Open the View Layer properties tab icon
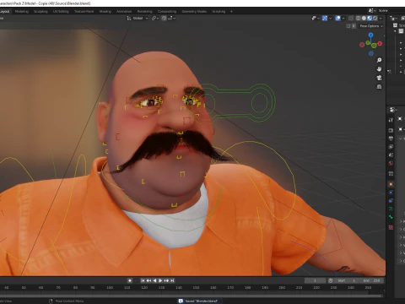 (391, 147)
